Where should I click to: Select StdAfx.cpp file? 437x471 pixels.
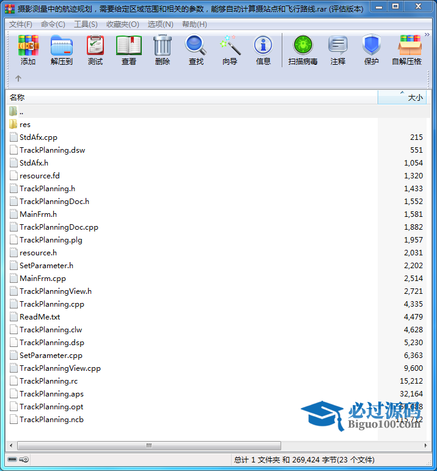39,137
